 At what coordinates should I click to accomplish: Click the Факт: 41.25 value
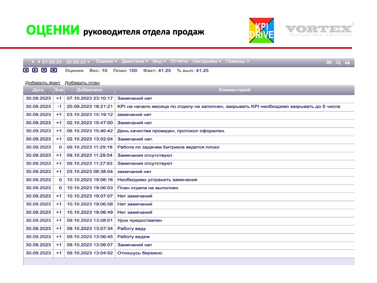[157, 71]
